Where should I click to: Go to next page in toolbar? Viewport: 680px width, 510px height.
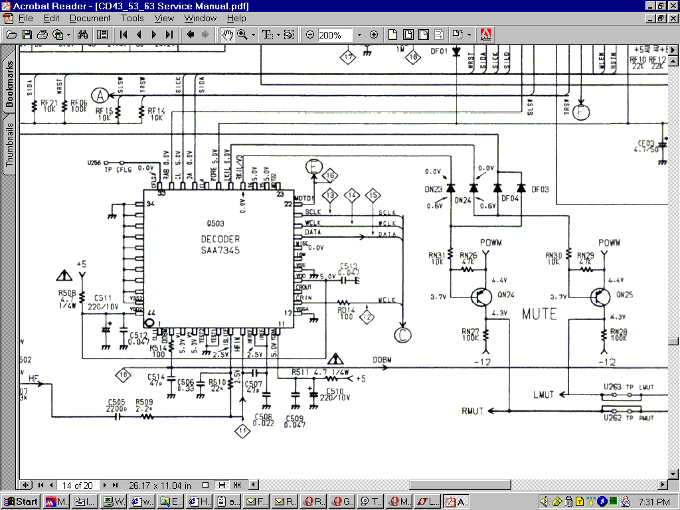[154, 35]
